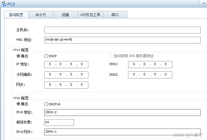This screenshot has width=207, height=140.
Task: Select the DHCP radio button
Action: (46, 56)
